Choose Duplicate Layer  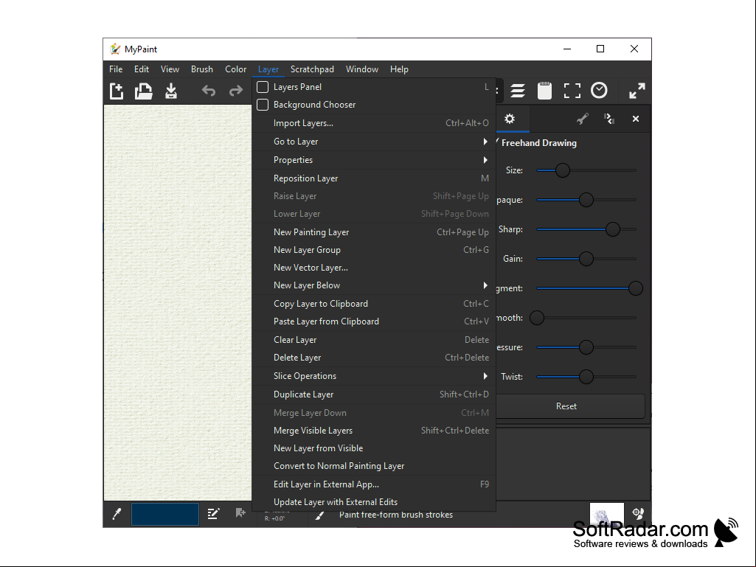click(374, 394)
